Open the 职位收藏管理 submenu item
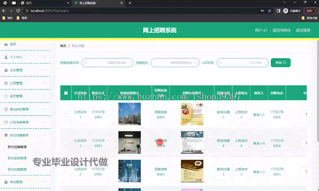Screen dimensions: 319x191 point(17,169)
